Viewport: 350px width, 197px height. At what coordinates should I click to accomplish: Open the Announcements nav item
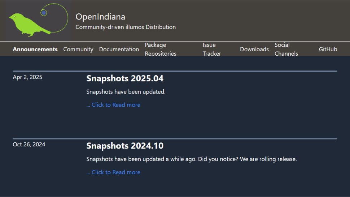[35, 49]
